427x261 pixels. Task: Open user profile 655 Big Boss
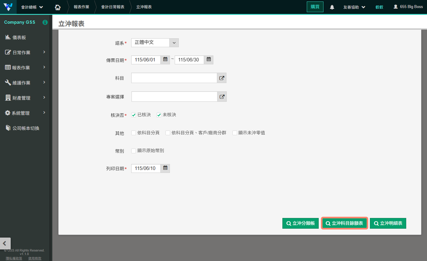point(408,7)
